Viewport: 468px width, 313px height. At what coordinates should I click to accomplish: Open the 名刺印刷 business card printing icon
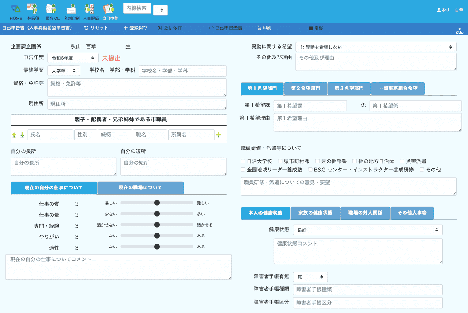(x=71, y=9)
